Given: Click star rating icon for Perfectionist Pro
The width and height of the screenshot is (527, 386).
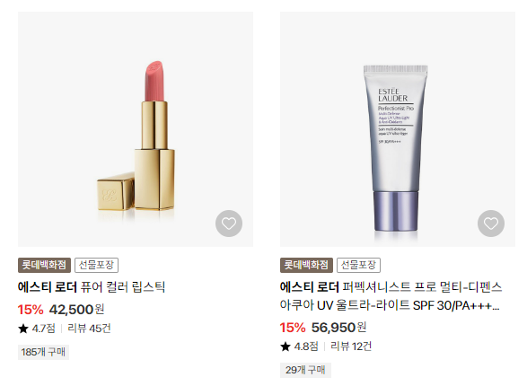Looking at the screenshot, I should click(x=285, y=347).
